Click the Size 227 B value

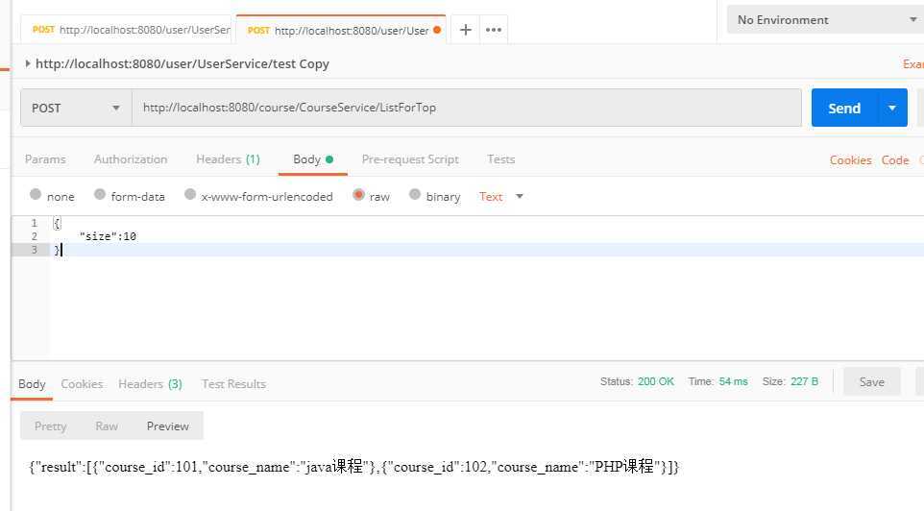coord(804,381)
